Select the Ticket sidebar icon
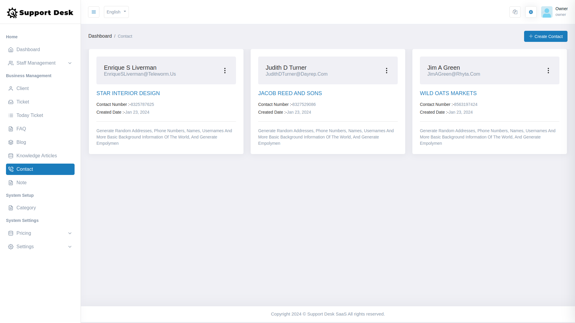Screen dimensions: 575x323 pos(11,102)
